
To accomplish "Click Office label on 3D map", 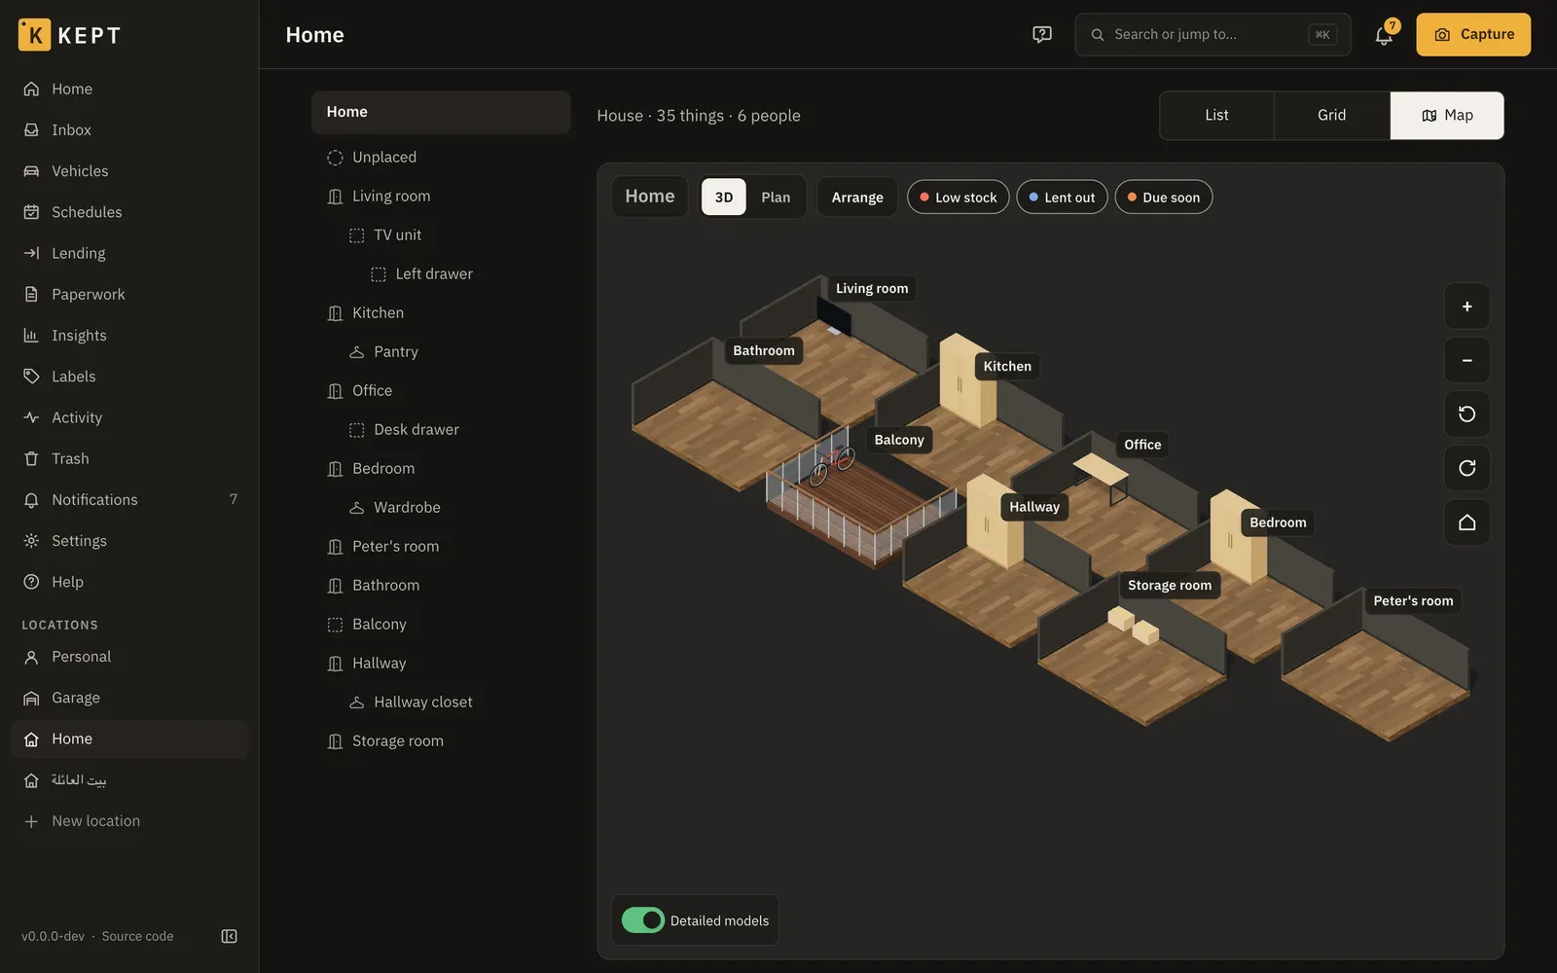I will click(x=1142, y=445).
